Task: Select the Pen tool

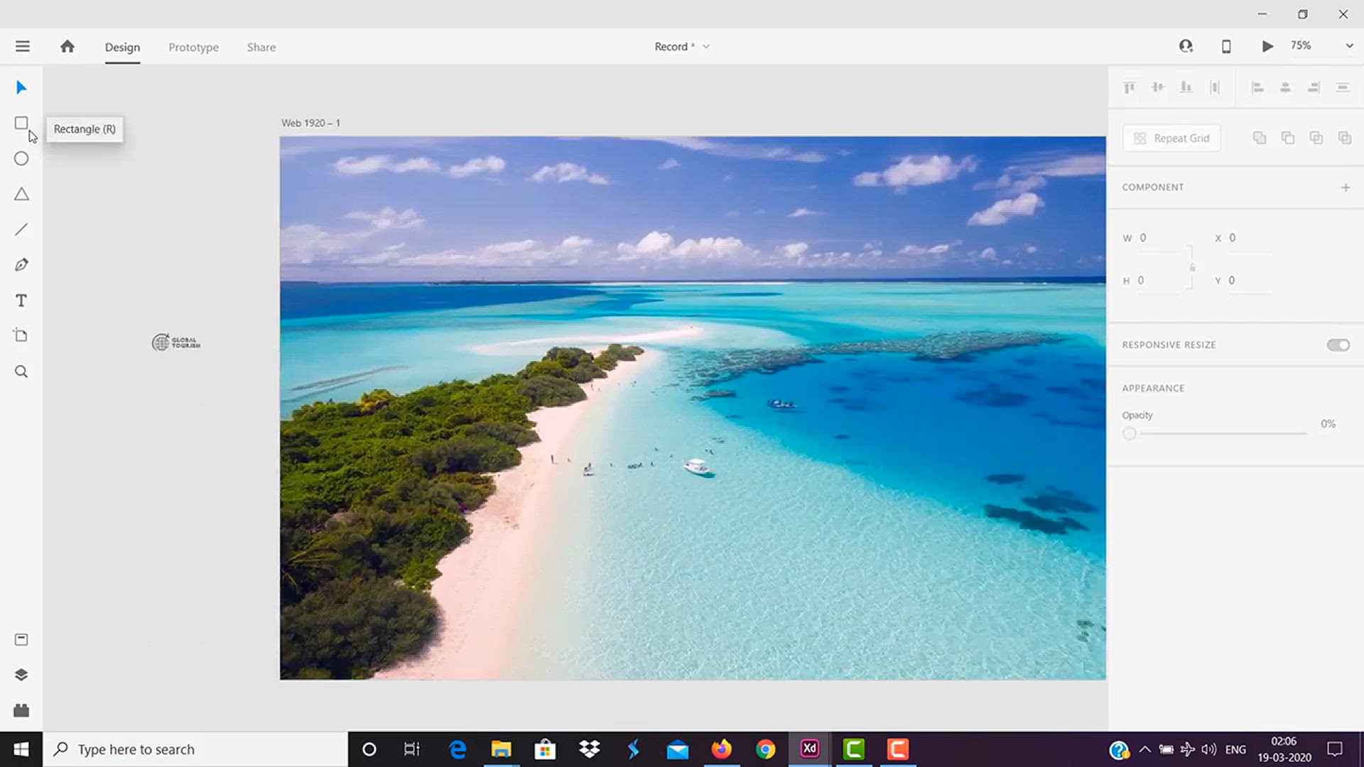Action: 21,265
